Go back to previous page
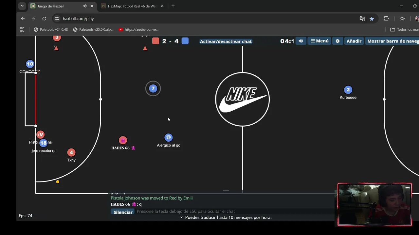Image resolution: width=419 pixels, height=235 pixels. click(x=23, y=19)
